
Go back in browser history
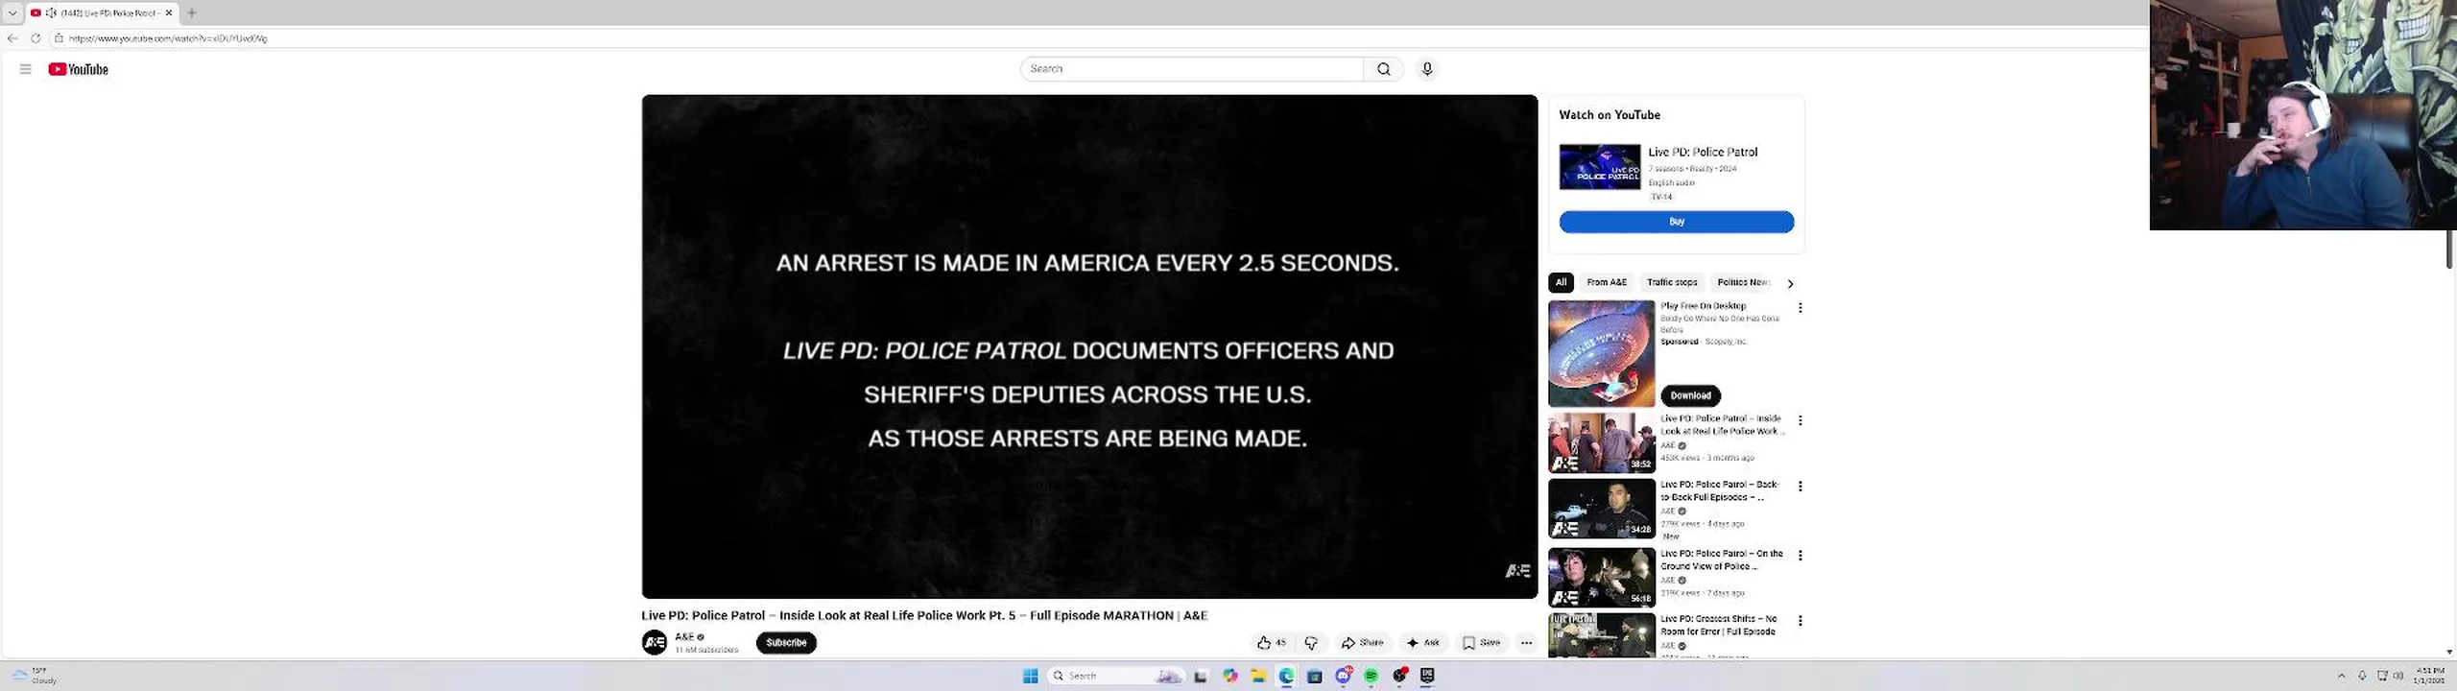pyautogui.click(x=12, y=38)
